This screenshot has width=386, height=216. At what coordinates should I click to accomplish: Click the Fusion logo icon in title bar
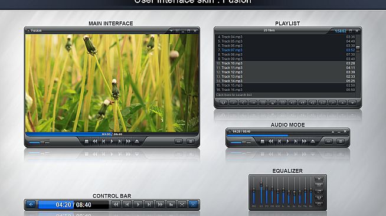(28, 31)
